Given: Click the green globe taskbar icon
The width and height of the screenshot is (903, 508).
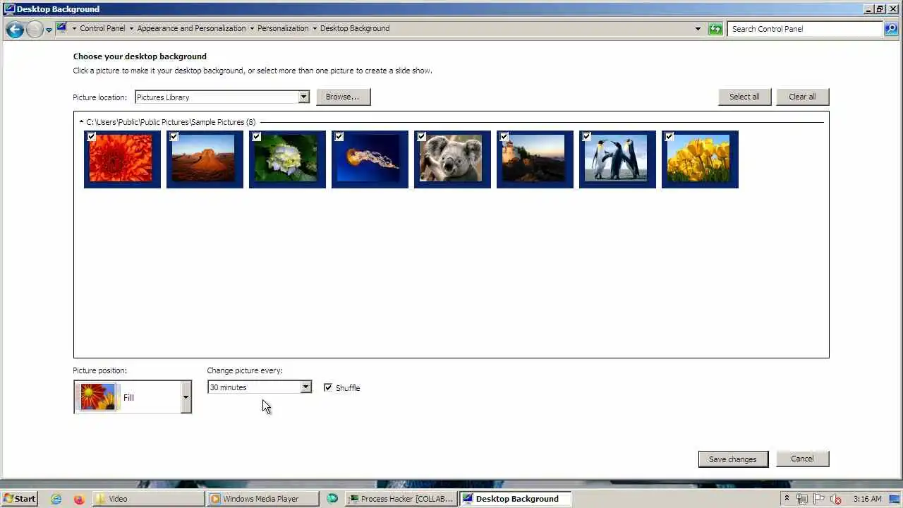Looking at the screenshot, I should pyautogui.click(x=332, y=499).
